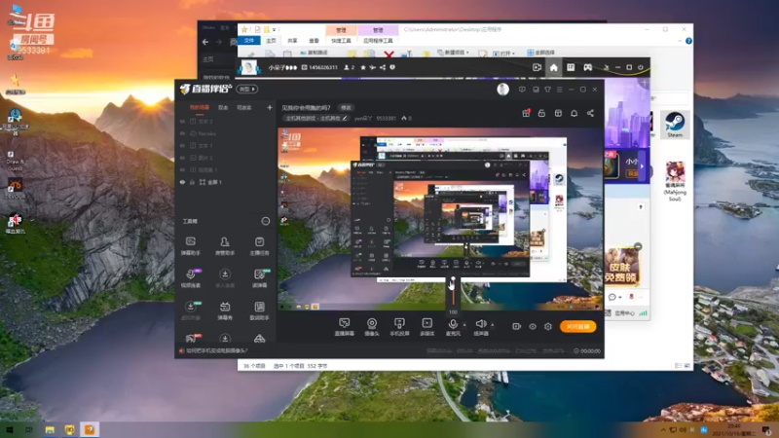Add a new scene with plus button
Image resolution: width=779 pixels, height=438 pixels.
270,107
